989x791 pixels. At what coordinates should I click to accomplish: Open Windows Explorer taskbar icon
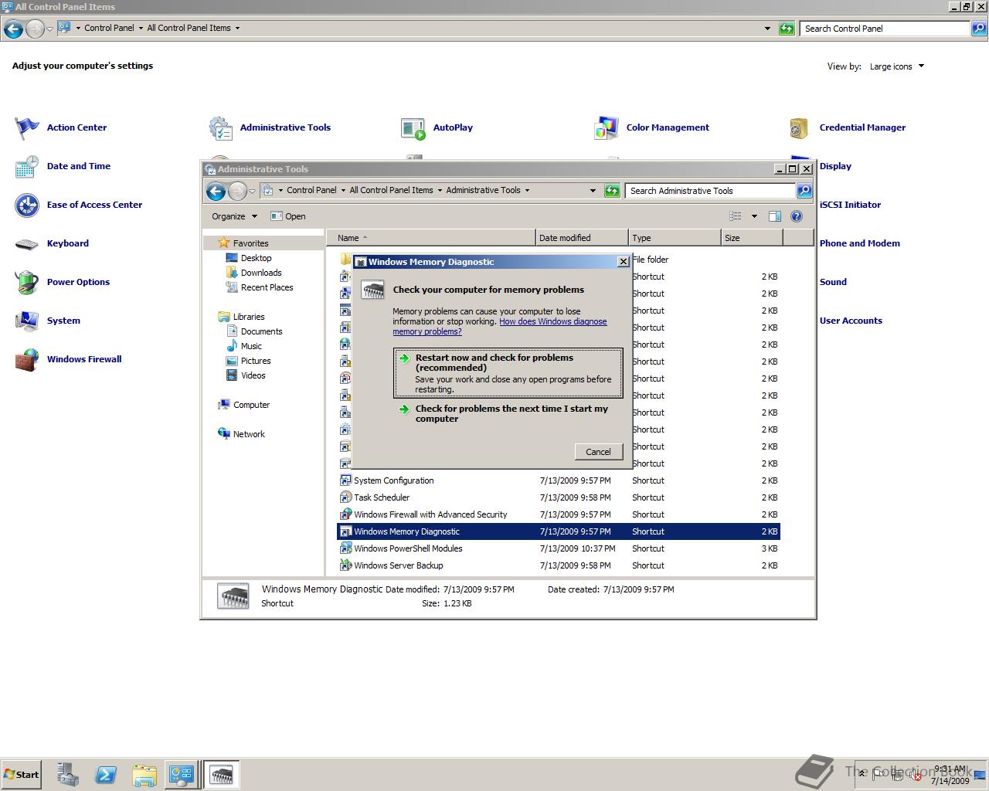(x=144, y=774)
